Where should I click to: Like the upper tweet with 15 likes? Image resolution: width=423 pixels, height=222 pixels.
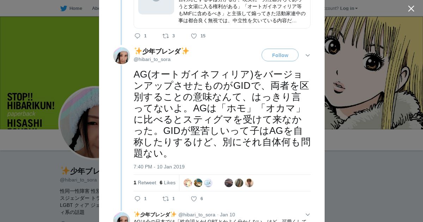coord(194,36)
